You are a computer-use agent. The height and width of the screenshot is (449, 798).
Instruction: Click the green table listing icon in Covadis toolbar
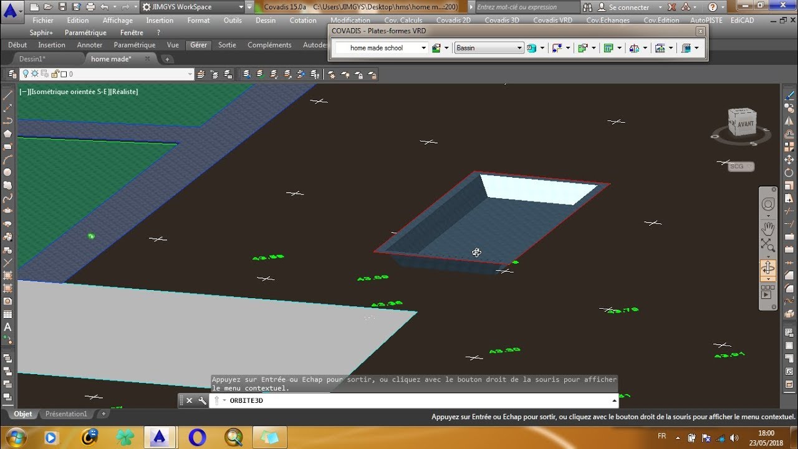click(x=609, y=48)
